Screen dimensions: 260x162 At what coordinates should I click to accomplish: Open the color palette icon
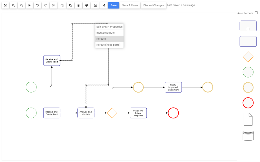[x=87, y=5]
